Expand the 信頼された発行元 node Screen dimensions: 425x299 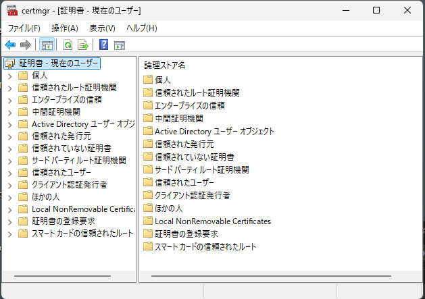pos(9,137)
